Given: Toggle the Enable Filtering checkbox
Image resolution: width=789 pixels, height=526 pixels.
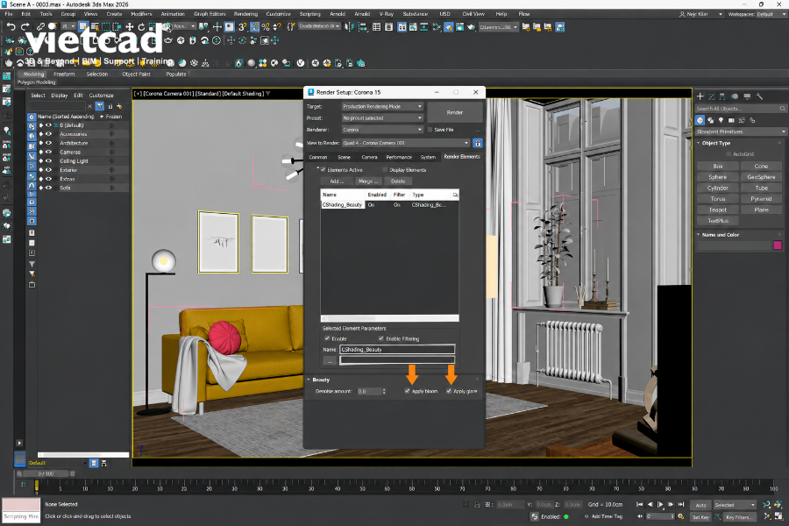Looking at the screenshot, I should (x=381, y=338).
